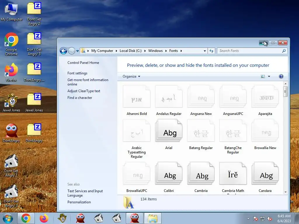Click the BrowalliaUPC font icon
This screenshot has width=299, height=224.
point(137,173)
